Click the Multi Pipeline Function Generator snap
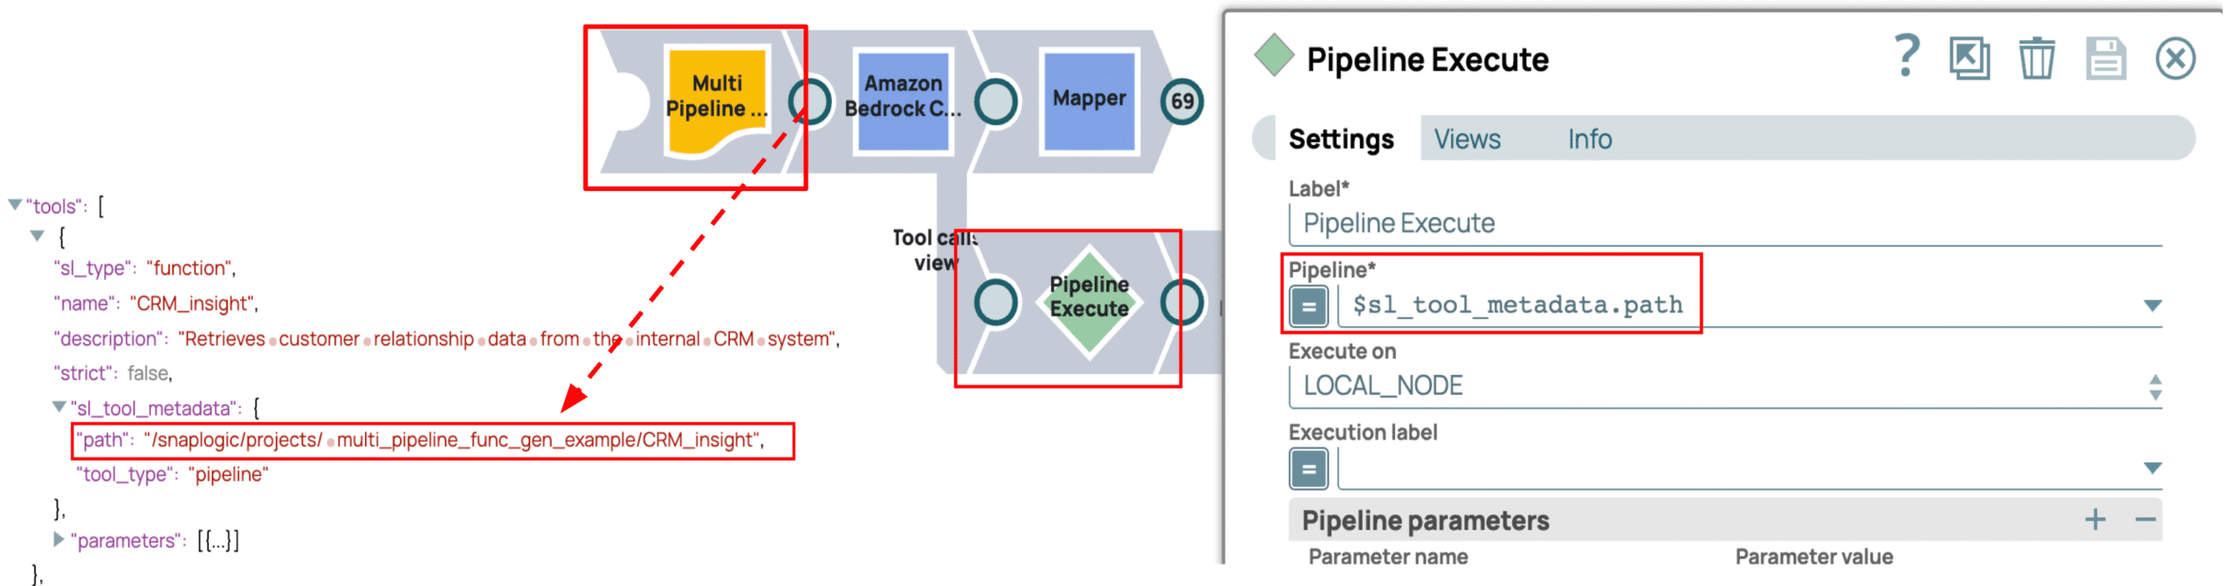 [x=716, y=100]
